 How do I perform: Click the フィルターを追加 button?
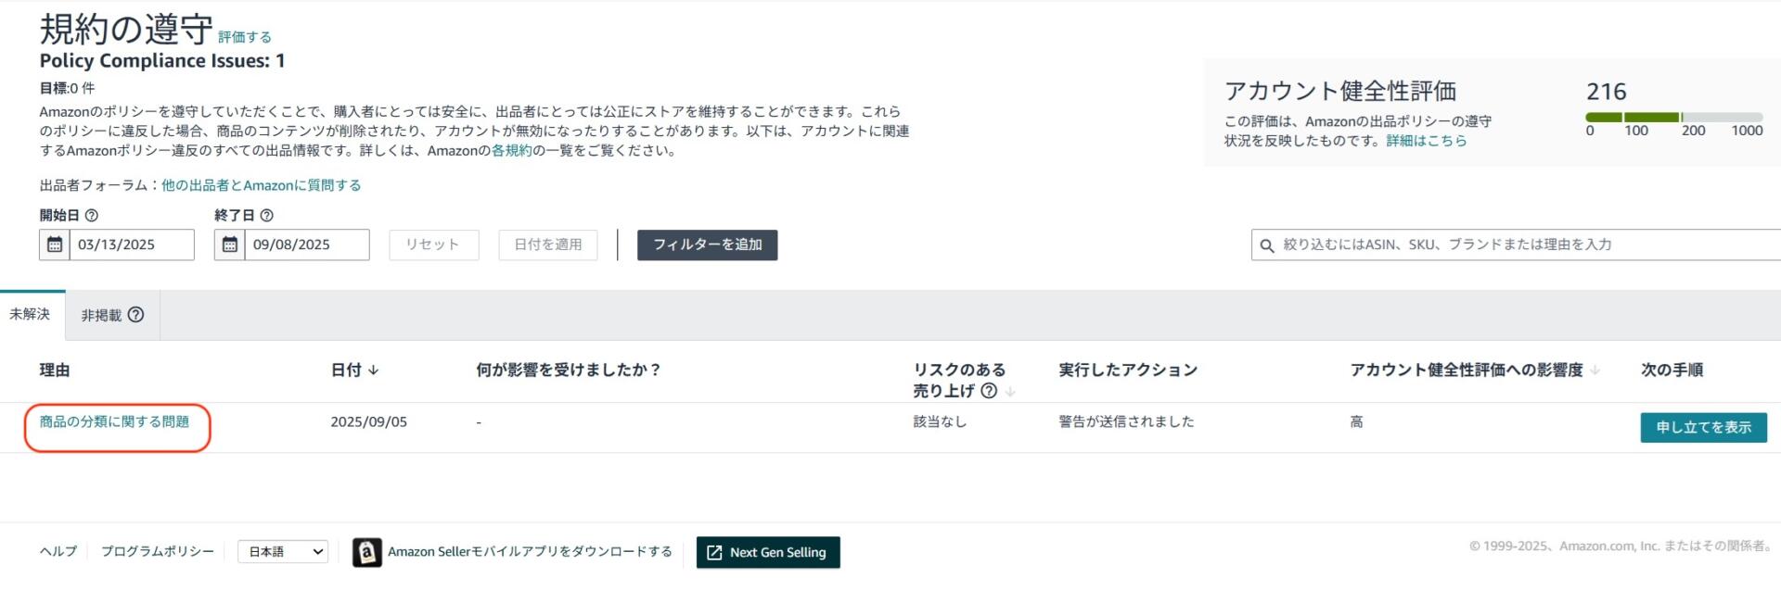[x=708, y=245]
